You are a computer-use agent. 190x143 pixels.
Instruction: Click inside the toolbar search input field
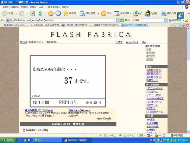152,20
